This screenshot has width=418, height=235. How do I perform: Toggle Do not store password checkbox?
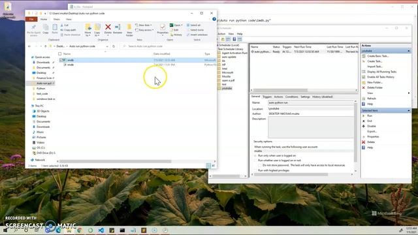(x=260, y=165)
